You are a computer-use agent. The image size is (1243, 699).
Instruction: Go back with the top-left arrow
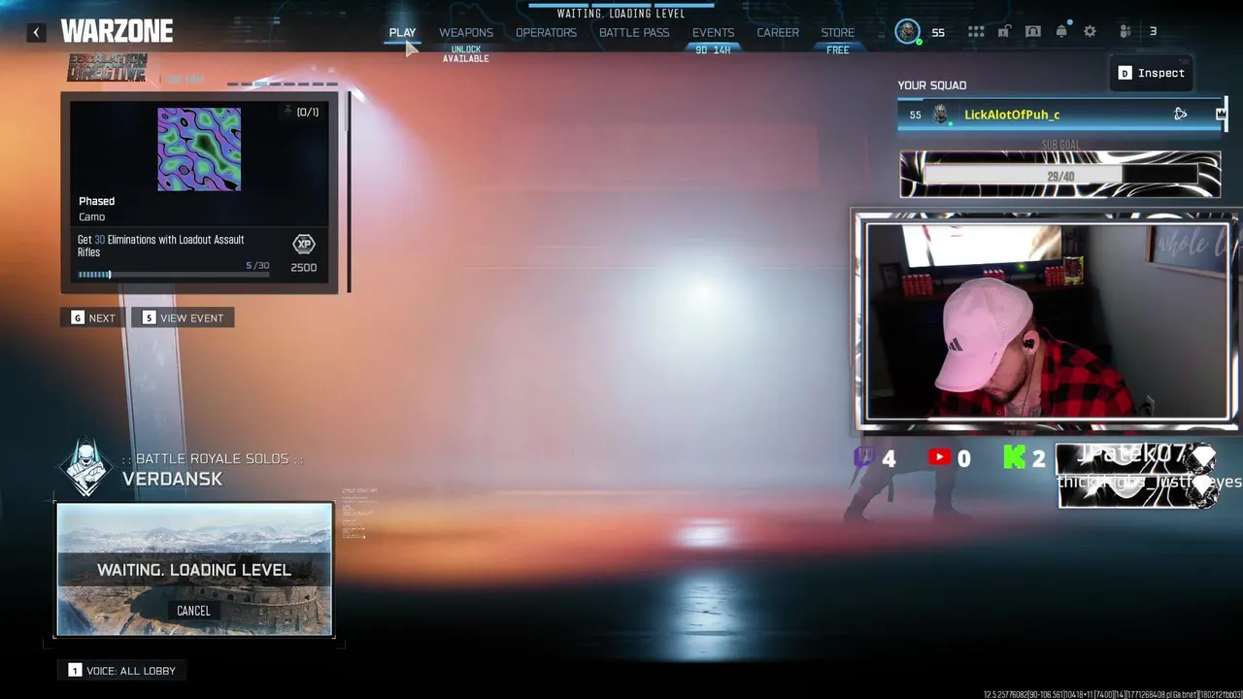(x=36, y=32)
